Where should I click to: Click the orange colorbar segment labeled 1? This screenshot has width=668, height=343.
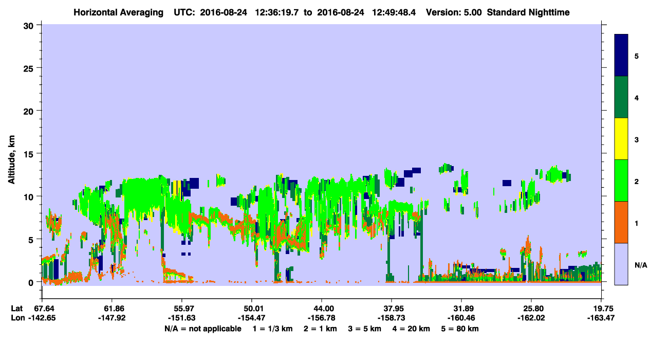tap(621, 222)
